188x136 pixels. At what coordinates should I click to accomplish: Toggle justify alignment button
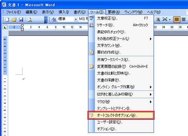pyautogui.click(x=177, y=19)
